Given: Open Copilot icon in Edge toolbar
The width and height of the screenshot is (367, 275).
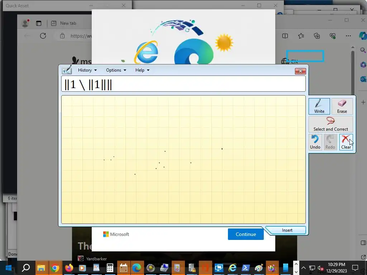Looking at the screenshot, I should [363, 36].
